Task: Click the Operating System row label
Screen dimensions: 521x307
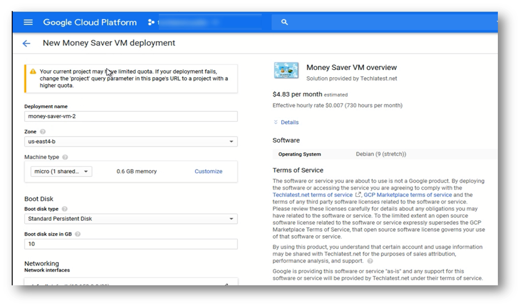Action: click(300, 154)
